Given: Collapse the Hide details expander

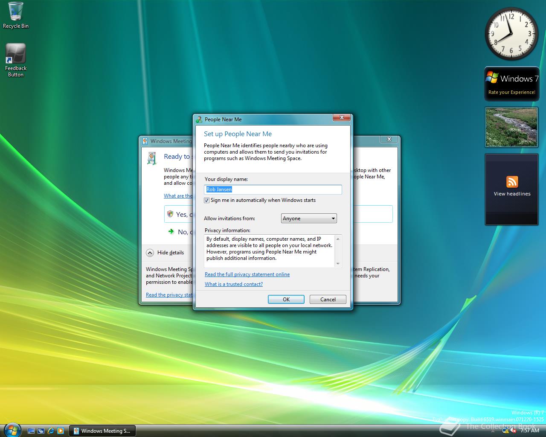Looking at the screenshot, I should 150,253.
